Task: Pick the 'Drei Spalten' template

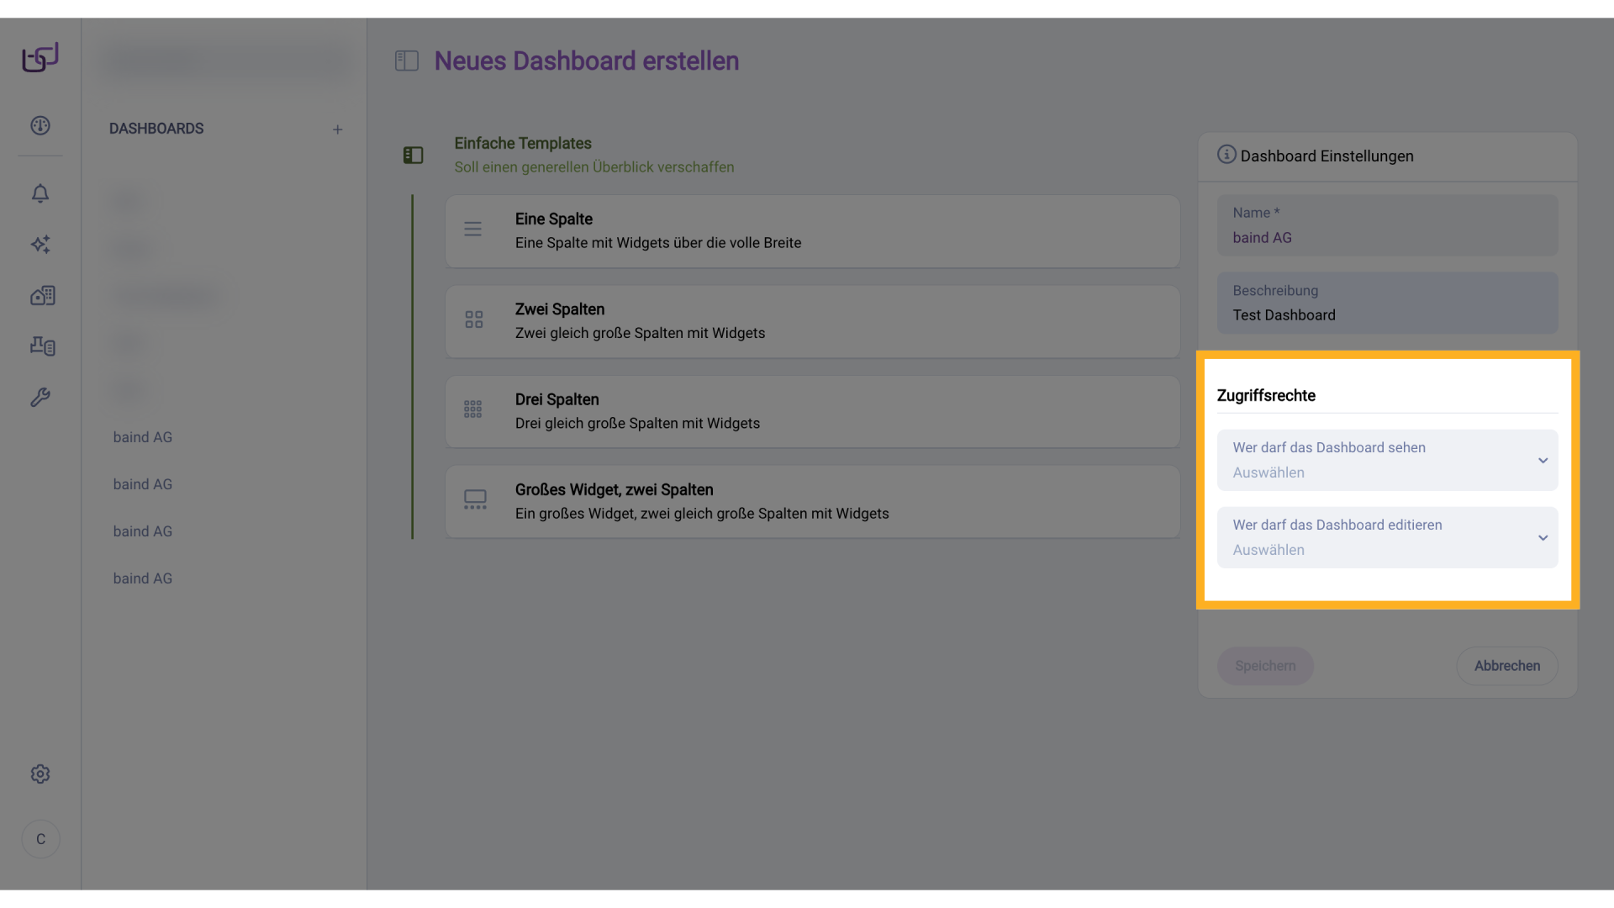Action: 812,411
